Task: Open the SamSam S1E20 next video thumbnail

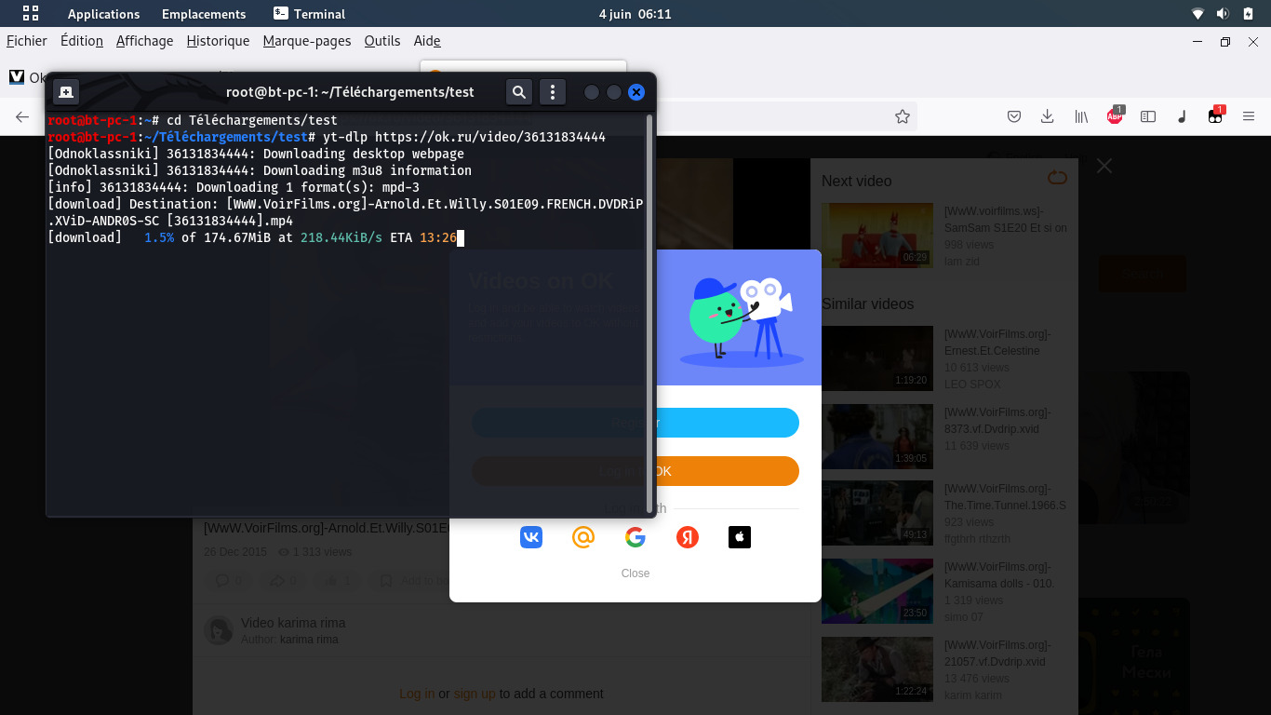Action: coord(877,236)
